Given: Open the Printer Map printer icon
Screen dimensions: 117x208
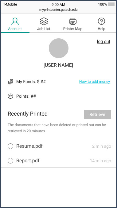Looking at the screenshot, I should [x=73, y=22].
